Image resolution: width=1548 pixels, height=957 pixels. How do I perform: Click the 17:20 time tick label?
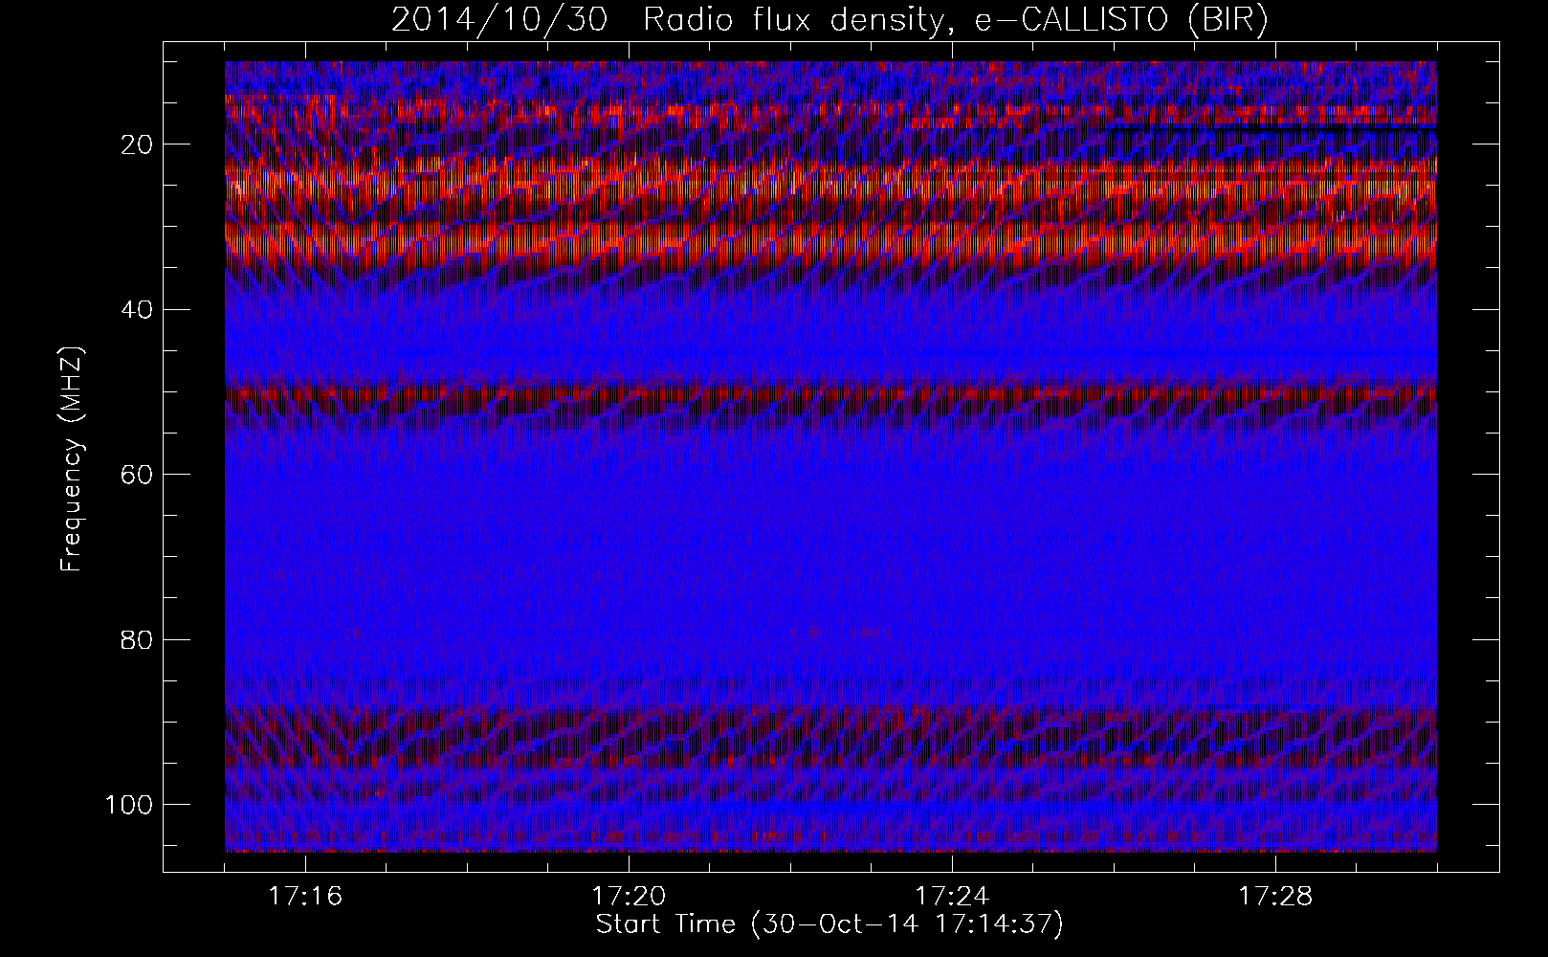(629, 897)
